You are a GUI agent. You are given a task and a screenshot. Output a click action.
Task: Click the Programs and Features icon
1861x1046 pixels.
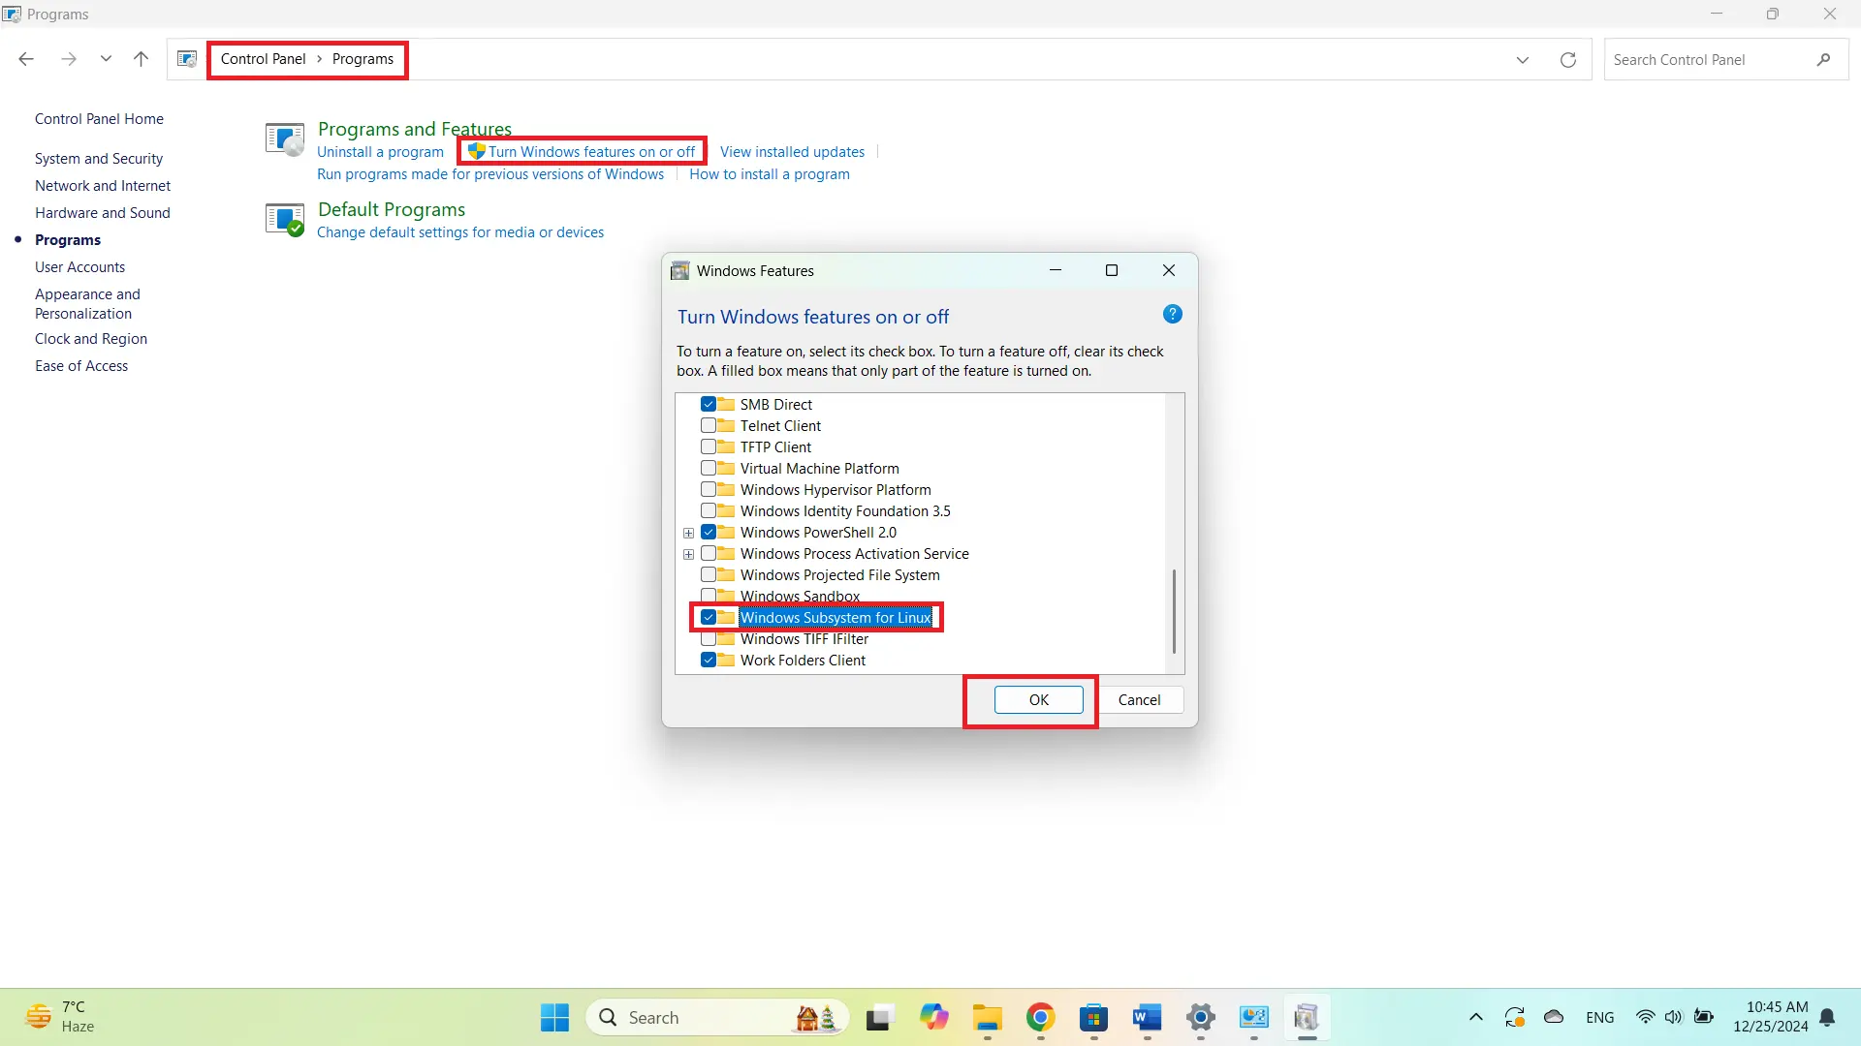(x=285, y=139)
